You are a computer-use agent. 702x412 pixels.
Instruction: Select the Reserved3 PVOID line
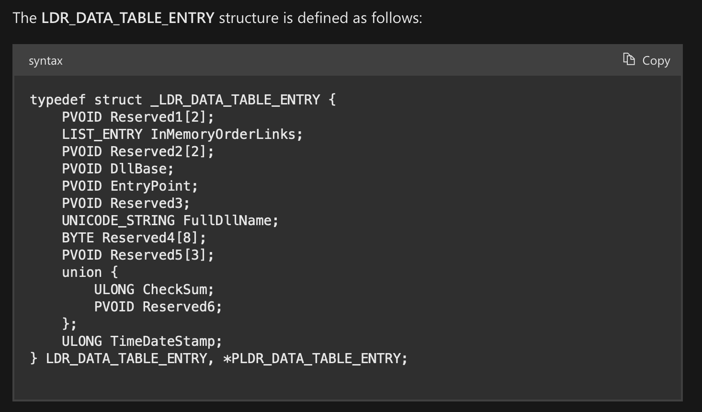tap(125, 203)
